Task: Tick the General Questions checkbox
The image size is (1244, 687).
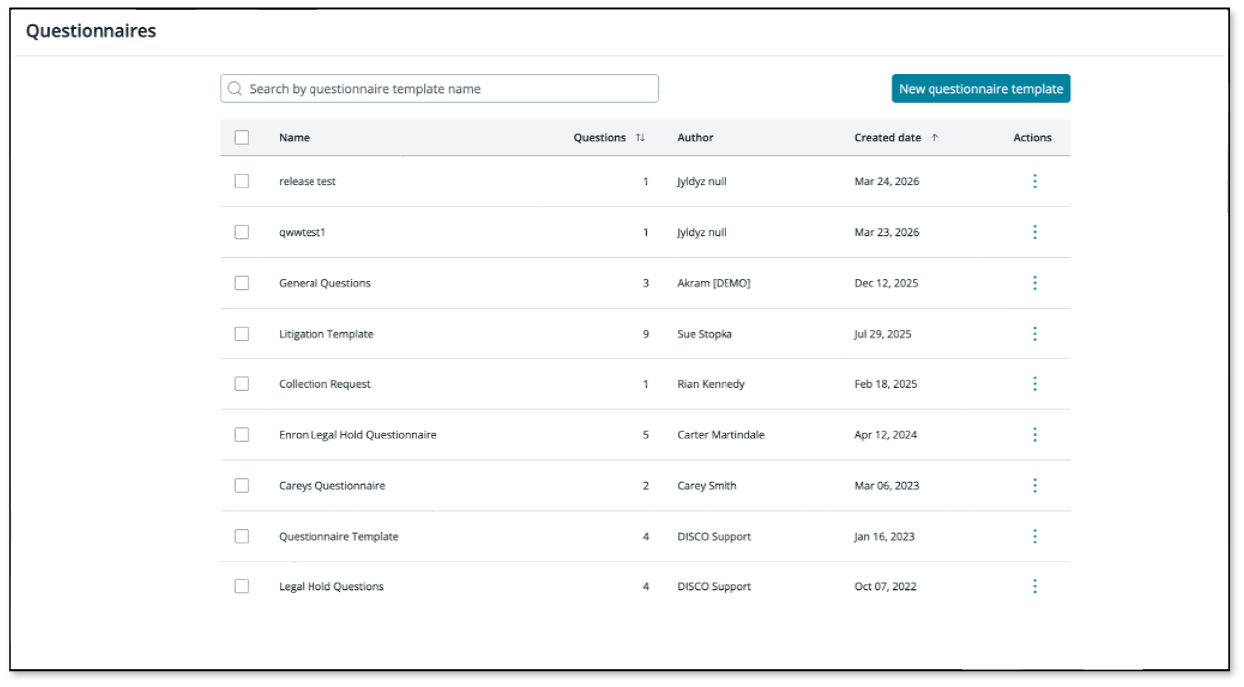Action: pyautogui.click(x=242, y=283)
